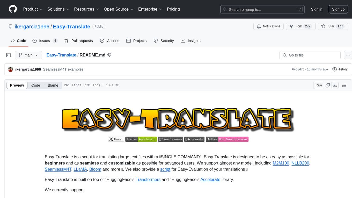Download the raw file

click(x=335, y=85)
